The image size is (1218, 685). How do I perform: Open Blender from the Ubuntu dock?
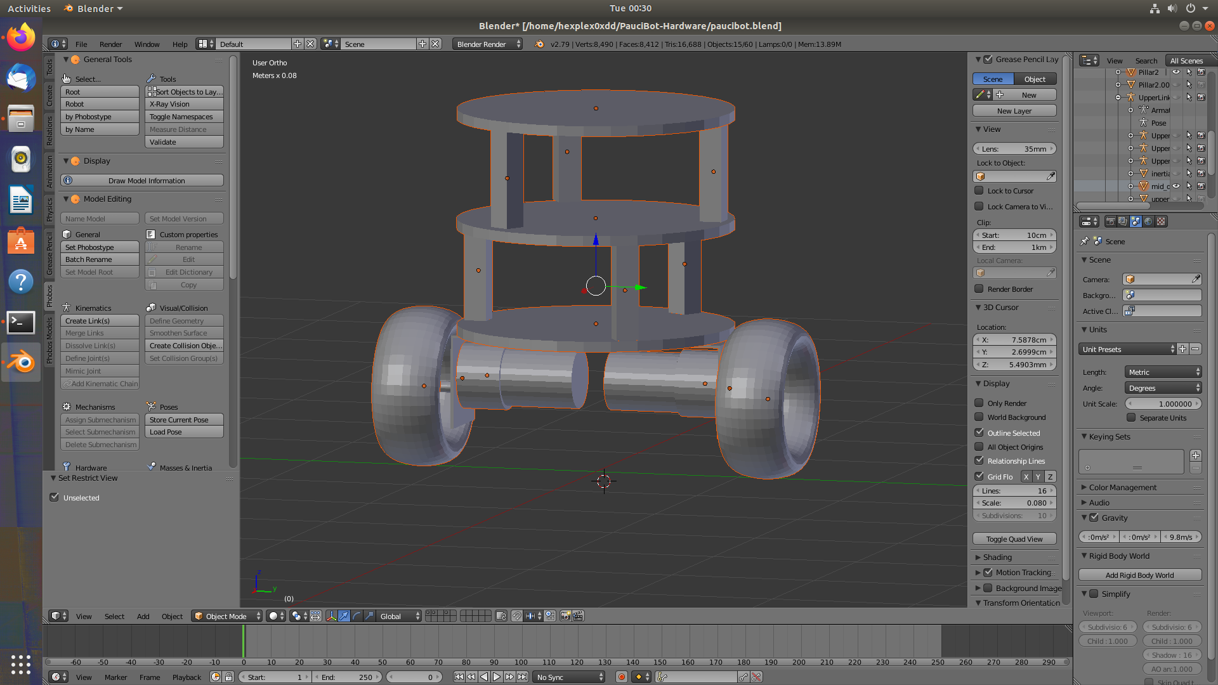pyautogui.click(x=21, y=362)
